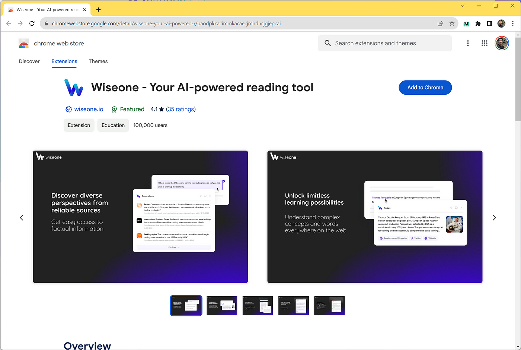Click the Extension category chip
The image size is (521, 350).
pos(79,125)
